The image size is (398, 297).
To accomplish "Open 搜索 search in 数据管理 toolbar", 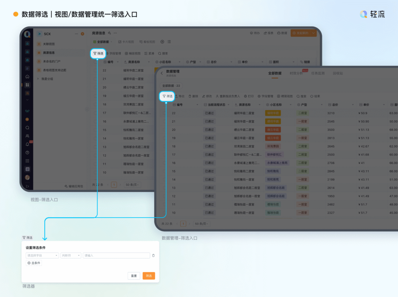I will pyautogui.click(x=301, y=96).
